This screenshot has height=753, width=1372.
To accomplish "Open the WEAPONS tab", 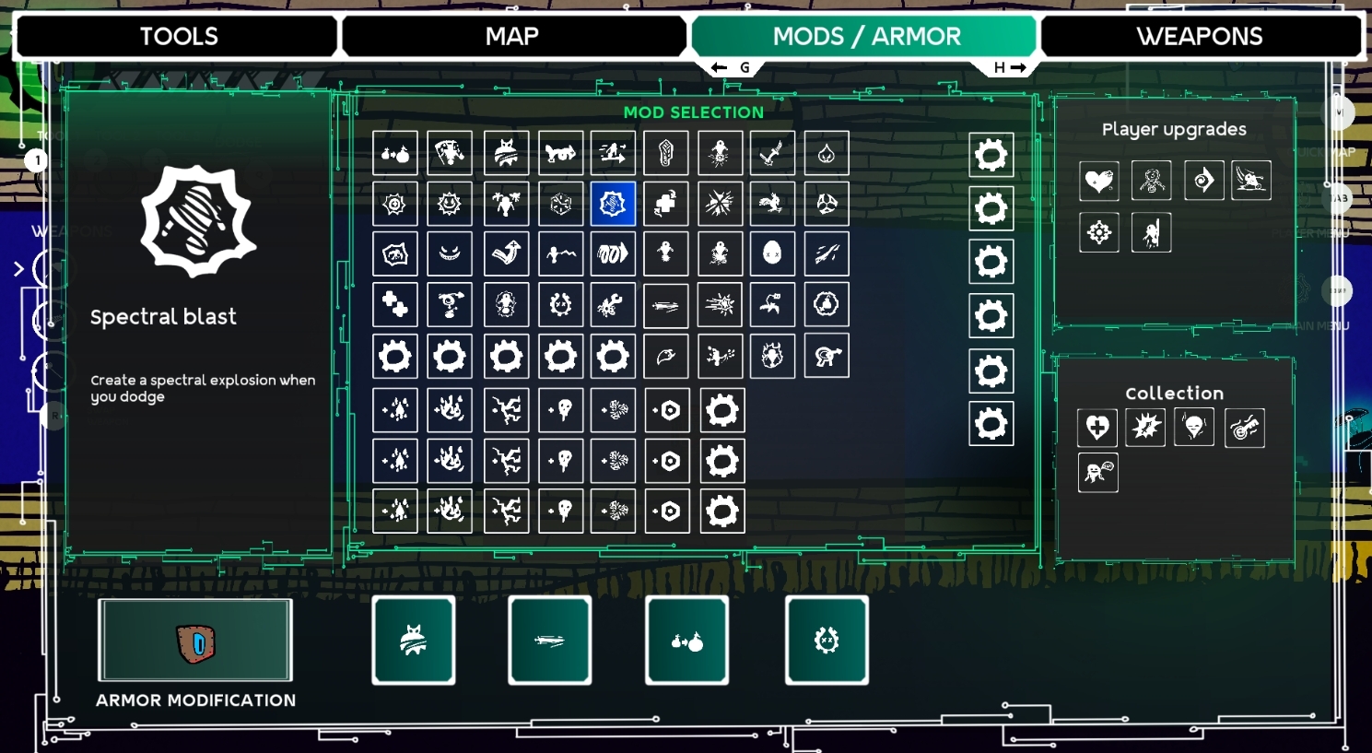I will [x=1200, y=37].
